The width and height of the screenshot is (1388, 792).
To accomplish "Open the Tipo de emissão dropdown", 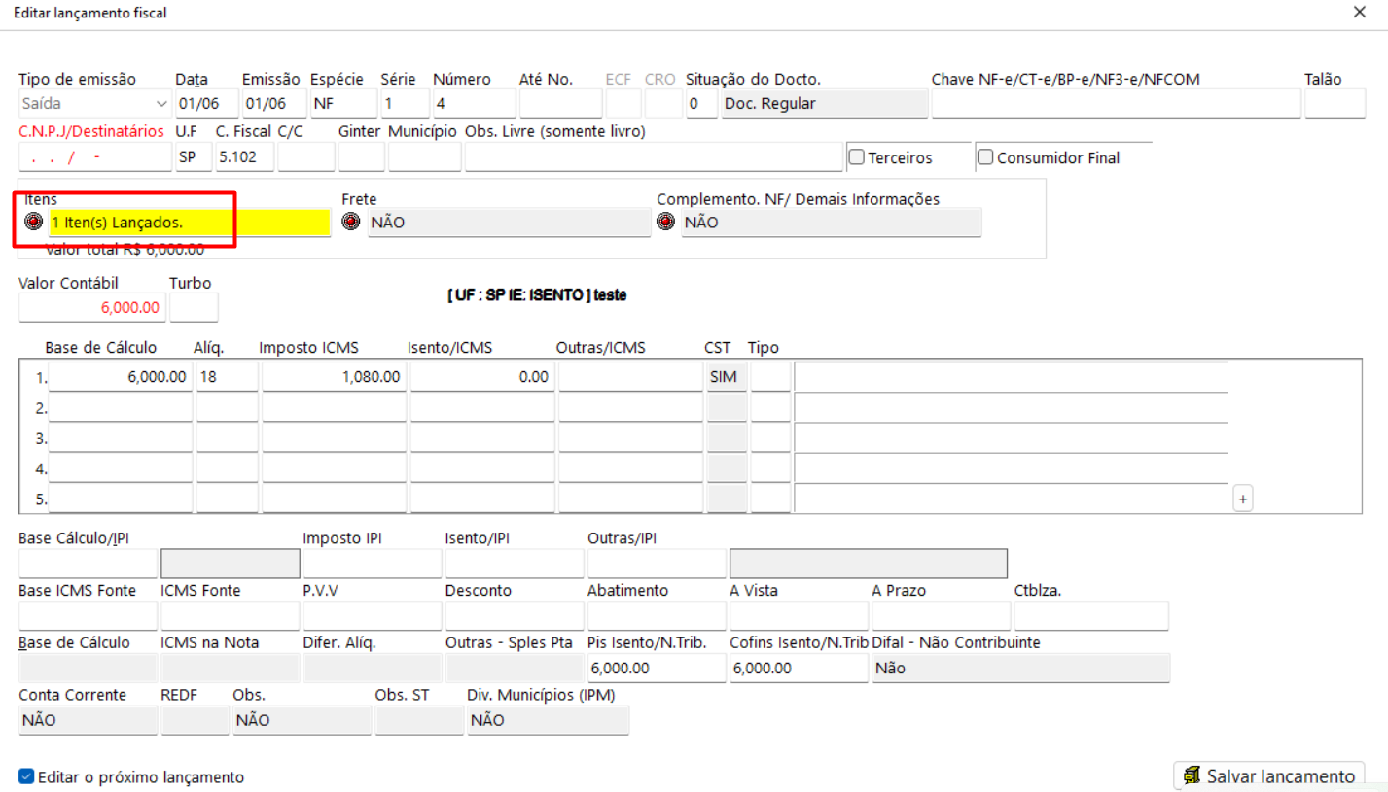I will 94,103.
